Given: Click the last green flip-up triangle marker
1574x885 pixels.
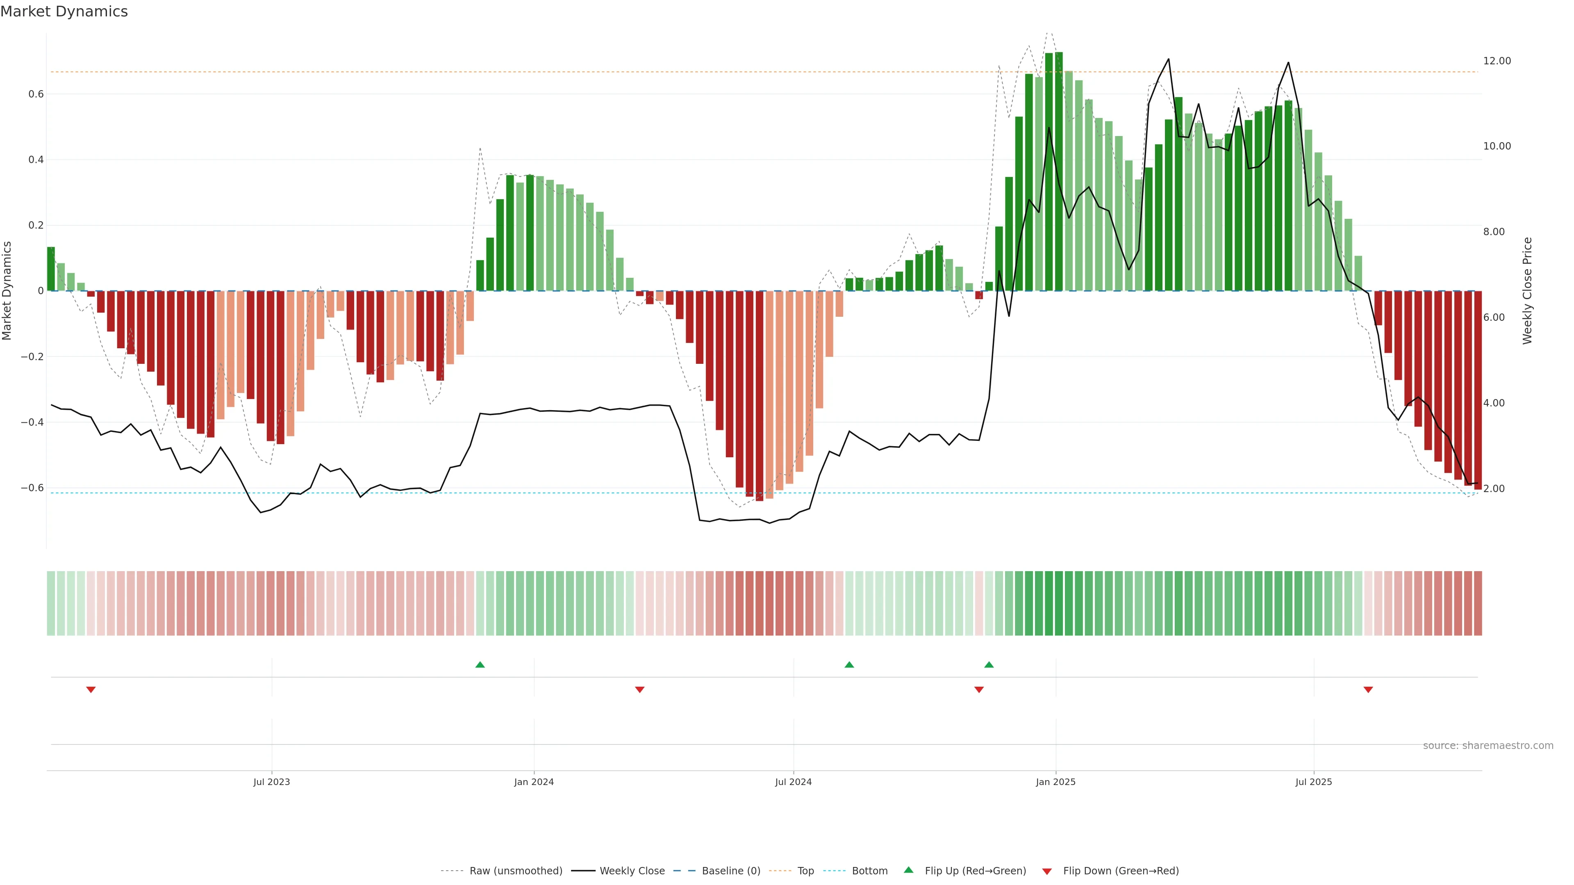Looking at the screenshot, I should point(989,665).
